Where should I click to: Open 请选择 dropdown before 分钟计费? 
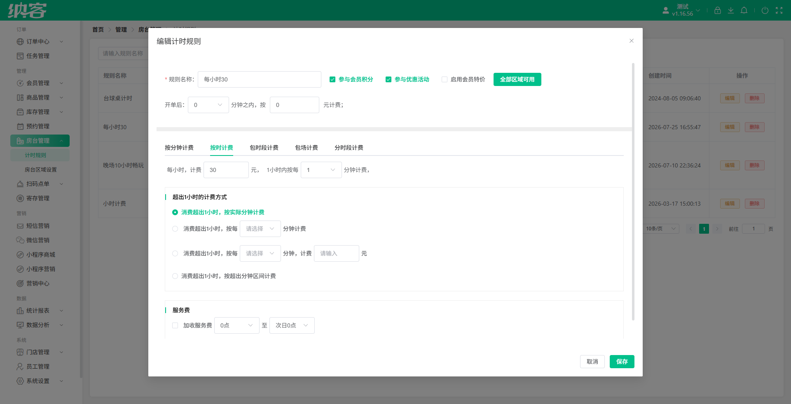(x=260, y=229)
